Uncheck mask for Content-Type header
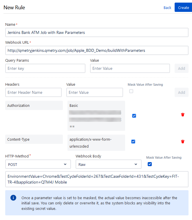This screenshot has width=192, height=220. pyautogui.click(x=133, y=142)
